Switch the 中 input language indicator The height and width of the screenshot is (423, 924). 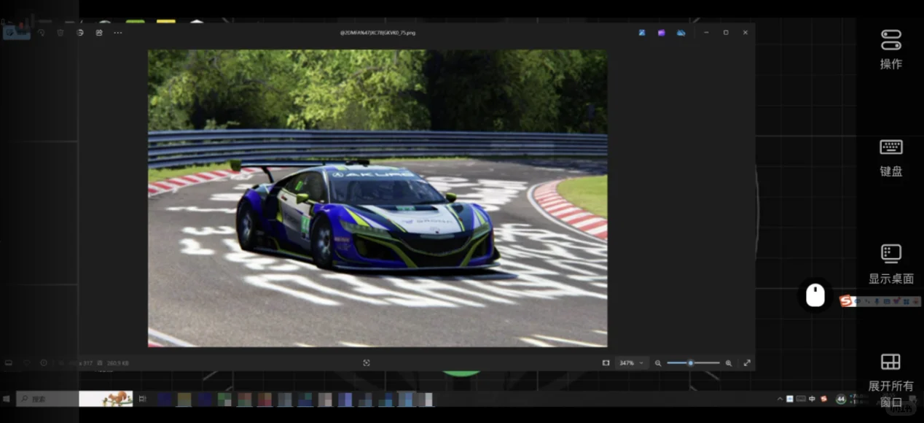point(812,399)
